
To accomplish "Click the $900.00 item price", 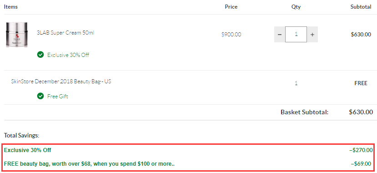I will pyautogui.click(x=231, y=35).
